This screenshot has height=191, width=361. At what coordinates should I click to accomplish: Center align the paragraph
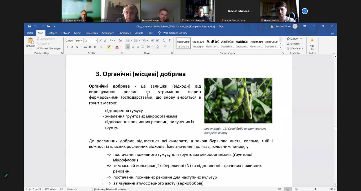133,47
